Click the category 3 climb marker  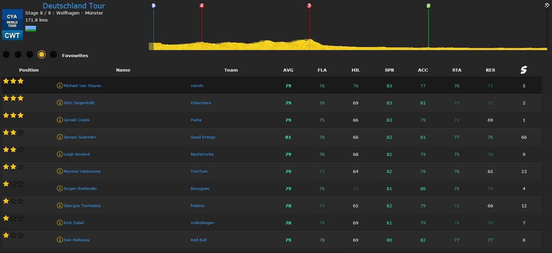[309, 6]
